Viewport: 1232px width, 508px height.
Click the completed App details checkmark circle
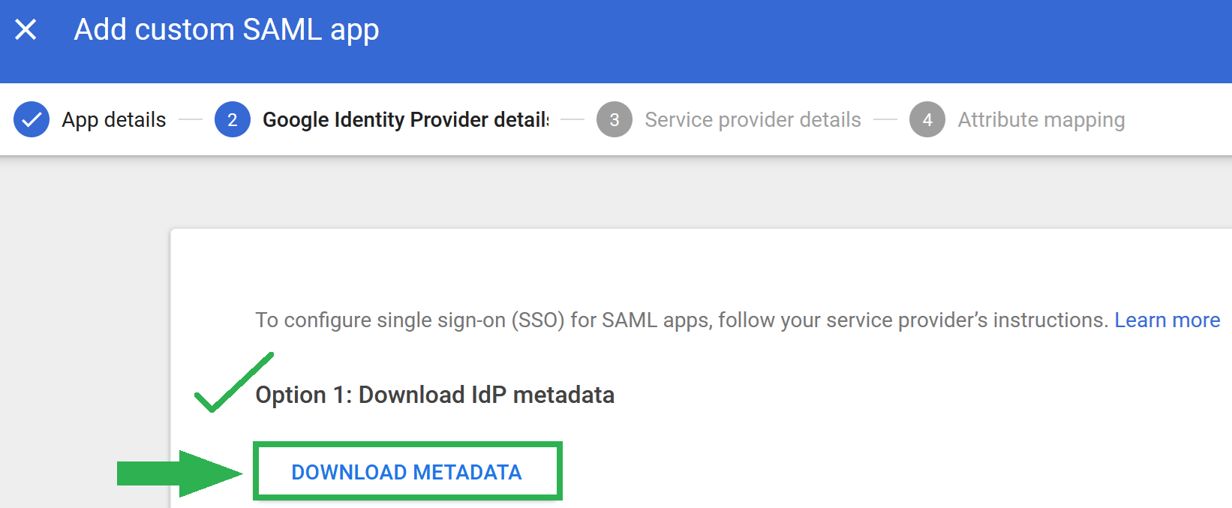32,119
